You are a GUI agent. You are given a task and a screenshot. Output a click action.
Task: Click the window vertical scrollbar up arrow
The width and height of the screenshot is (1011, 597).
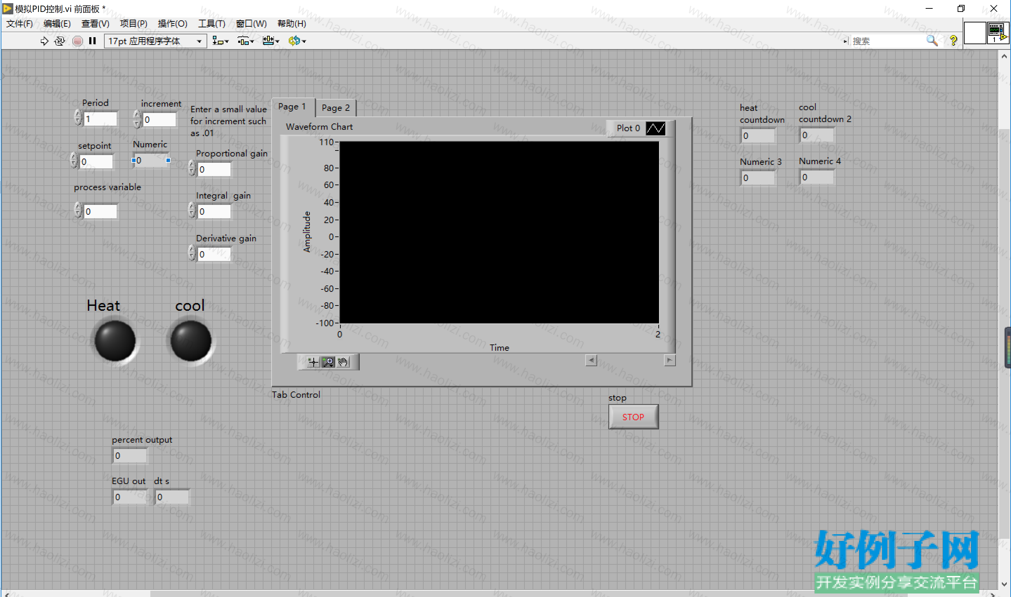(1004, 57)
